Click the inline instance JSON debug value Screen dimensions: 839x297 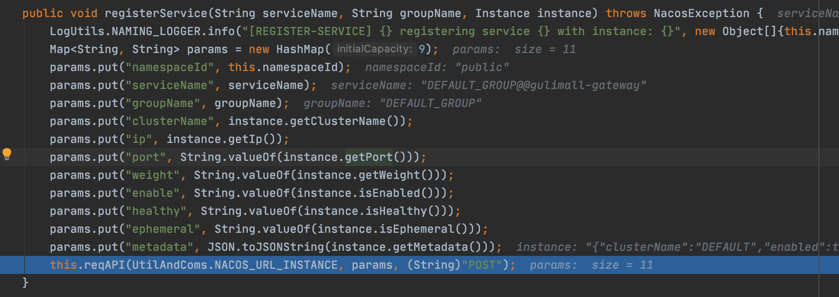pyautogui.click(x=712, y=247)
